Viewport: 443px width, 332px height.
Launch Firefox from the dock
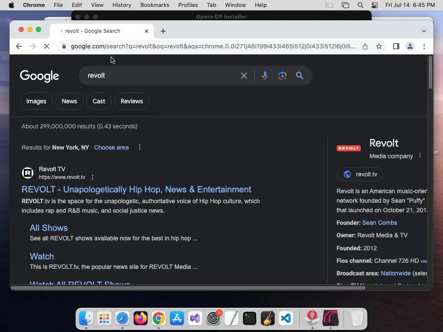141,319
